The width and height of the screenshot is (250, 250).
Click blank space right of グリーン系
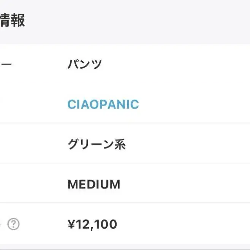point(188,144)
